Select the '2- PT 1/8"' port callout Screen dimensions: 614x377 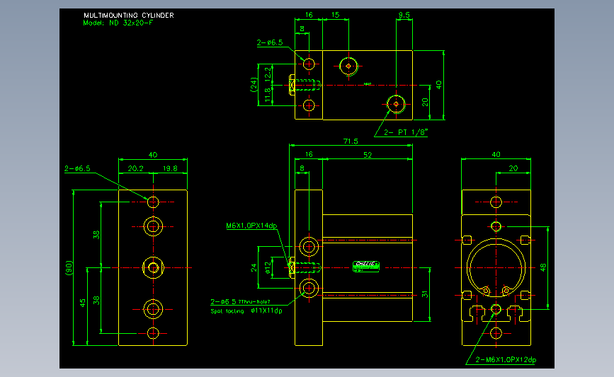(x=404, y=132)
